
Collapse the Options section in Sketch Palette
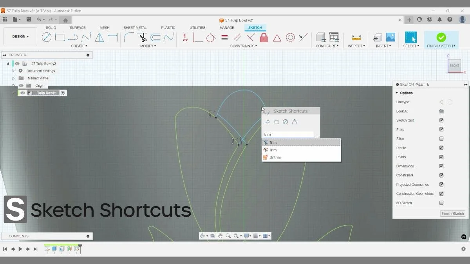tap(397, 93)
